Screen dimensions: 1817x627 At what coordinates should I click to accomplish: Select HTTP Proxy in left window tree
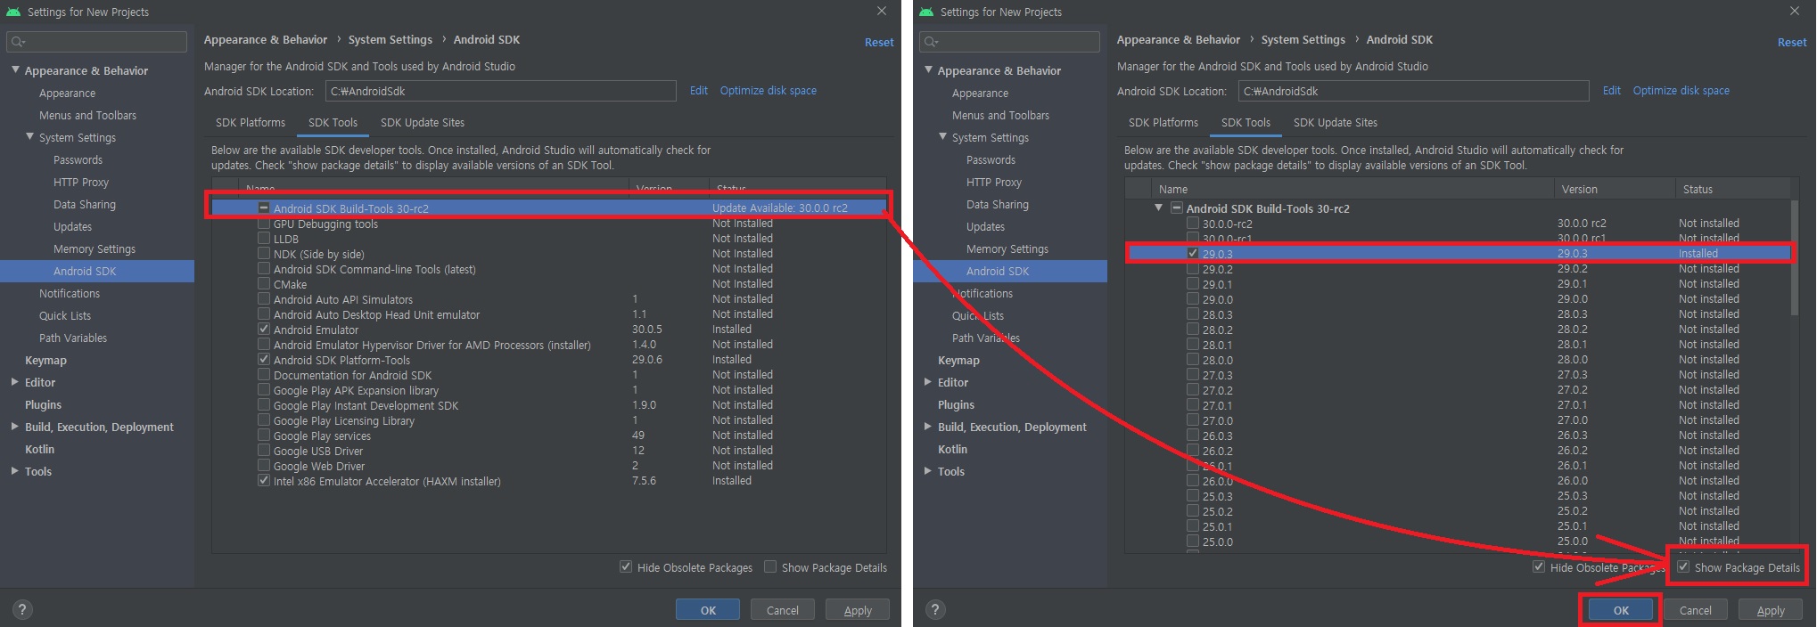(x=81, y=182)
